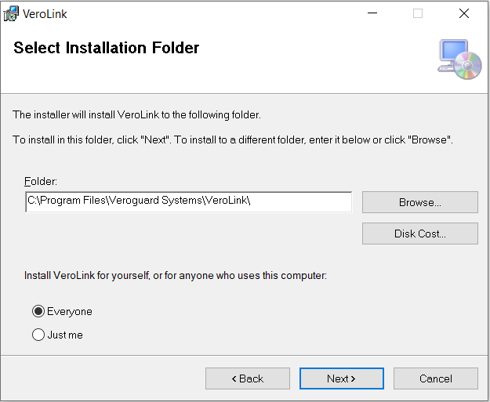Cancel the VeroLink installation
The height and width of the screenshot is (402, 490).
point(436,378)
